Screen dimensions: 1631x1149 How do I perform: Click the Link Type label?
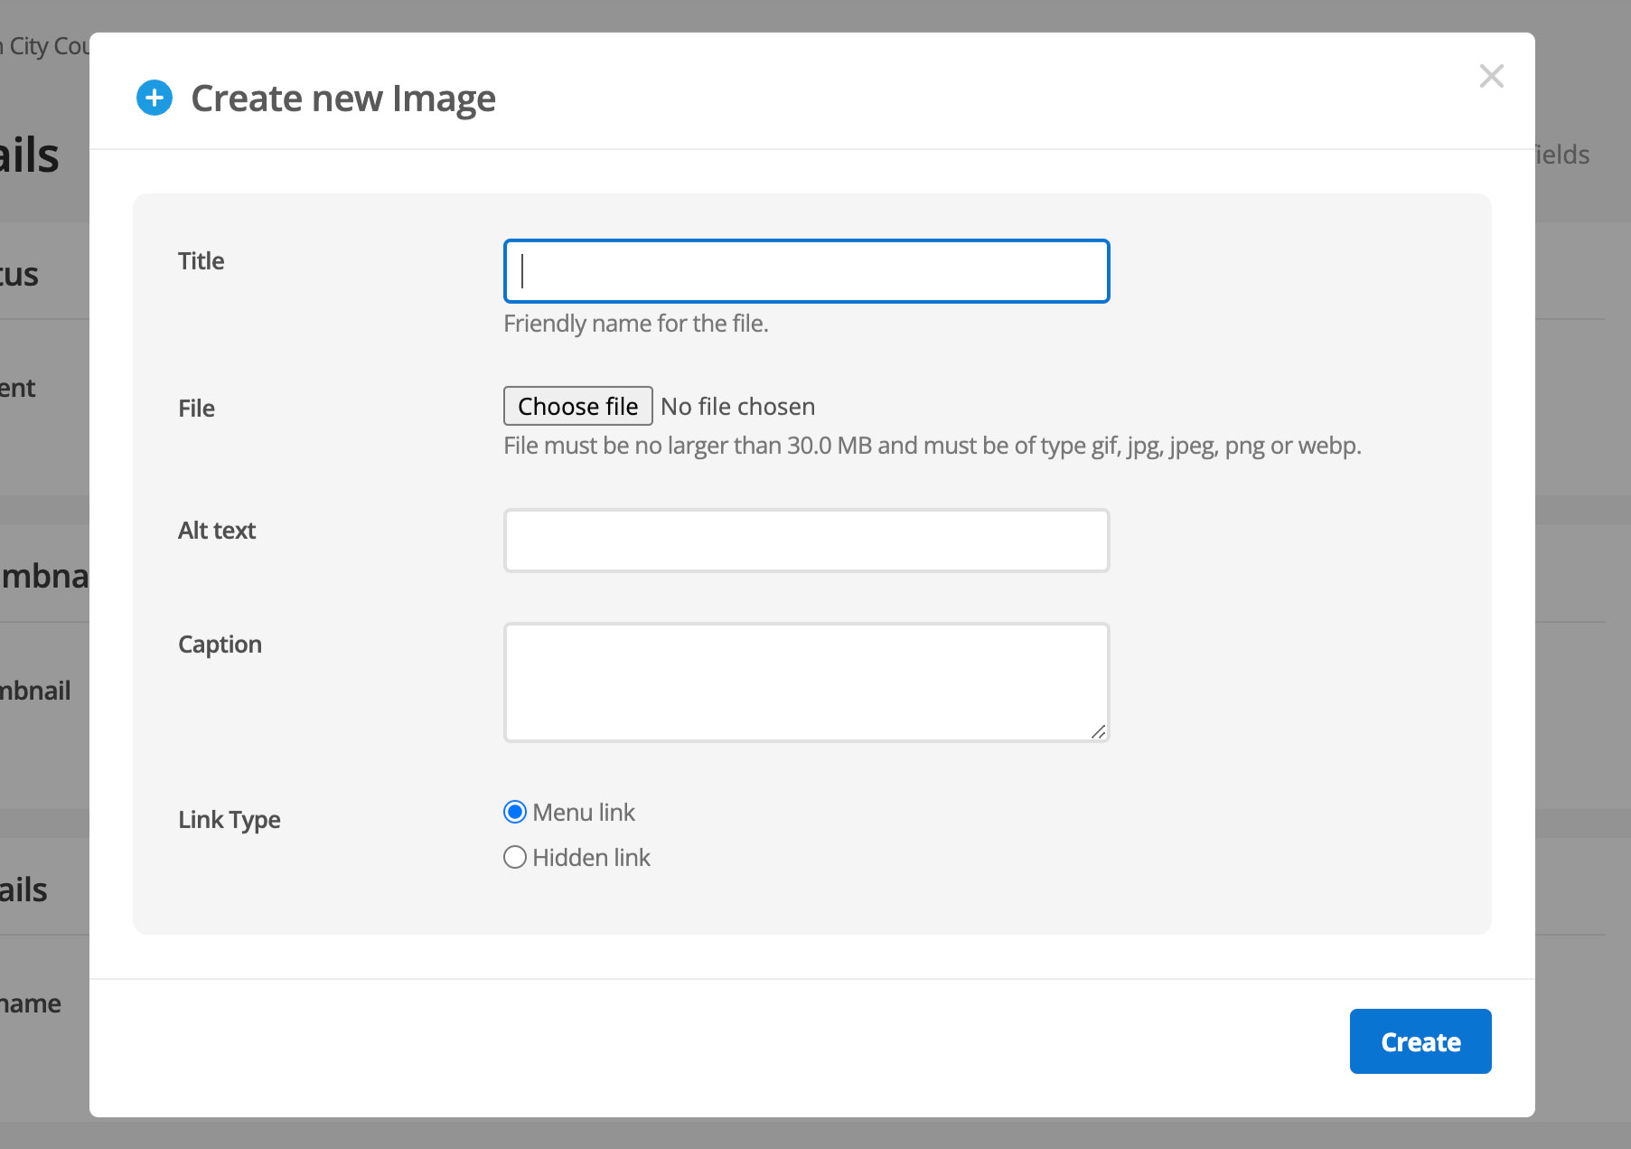230,820
